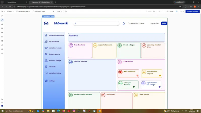Open the Bubble logo menu dropdown

[3, 11]
